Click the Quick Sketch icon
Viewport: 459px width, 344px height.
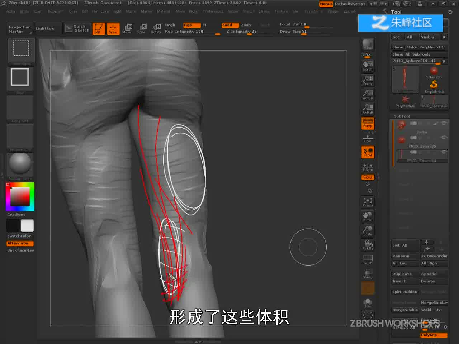click(x=77, y=28)
